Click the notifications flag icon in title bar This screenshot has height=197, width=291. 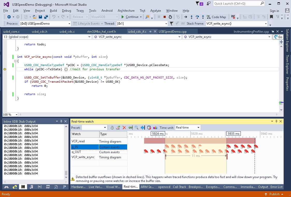coord(198,4)
